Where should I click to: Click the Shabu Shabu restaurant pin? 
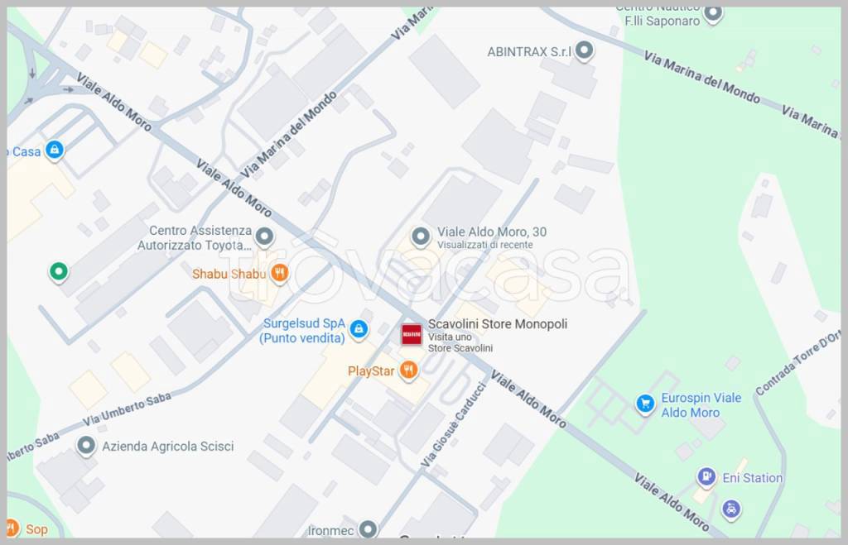(279, 273)
